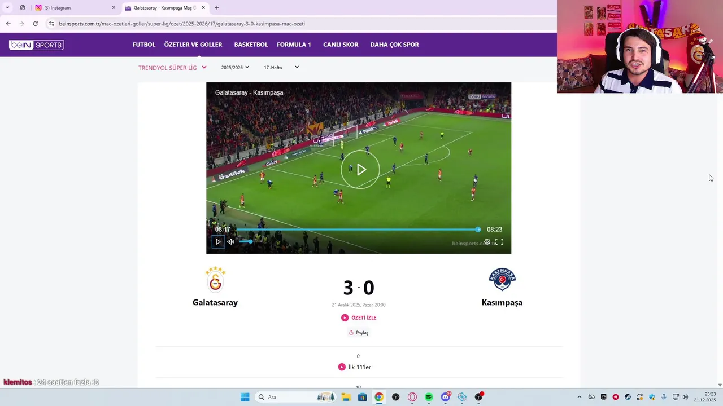This screenshot has width=723, height=406.
Task: Open Spotify from the taskbar
Action: click(x=429, y=397)
